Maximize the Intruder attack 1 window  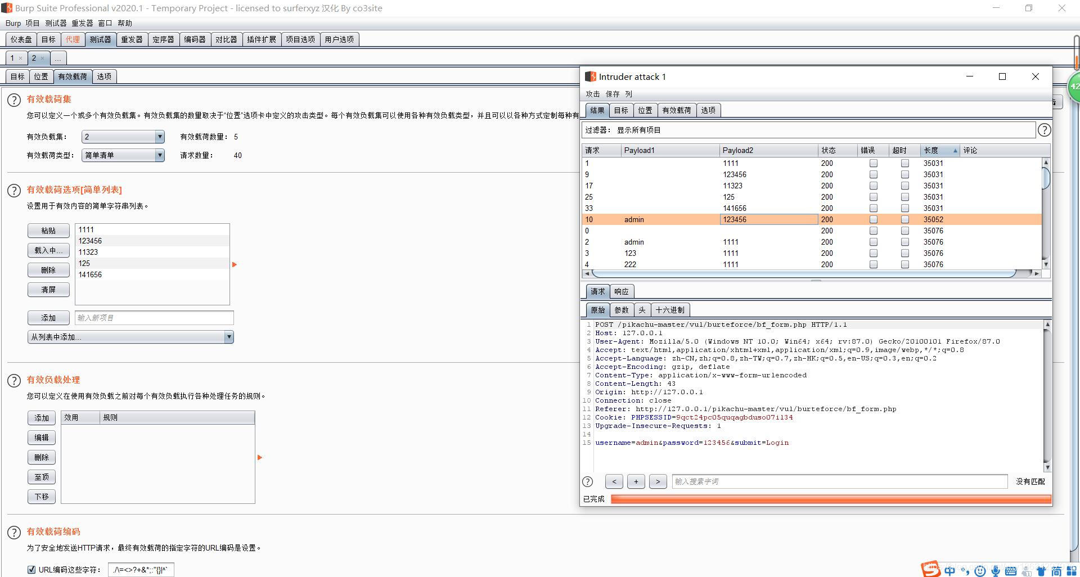click(x=1002, y=76)
